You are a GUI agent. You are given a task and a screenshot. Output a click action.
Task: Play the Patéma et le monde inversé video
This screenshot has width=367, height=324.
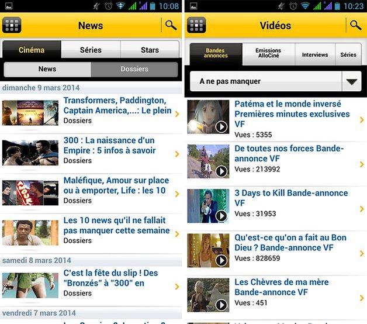click(221, 127)
